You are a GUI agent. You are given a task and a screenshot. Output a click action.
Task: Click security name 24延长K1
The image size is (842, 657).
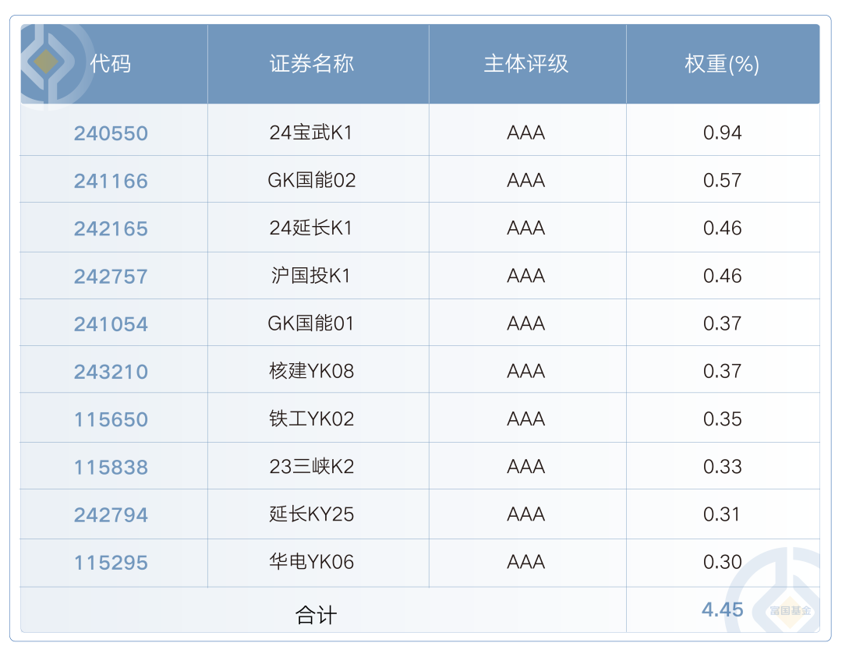point(311,228)
